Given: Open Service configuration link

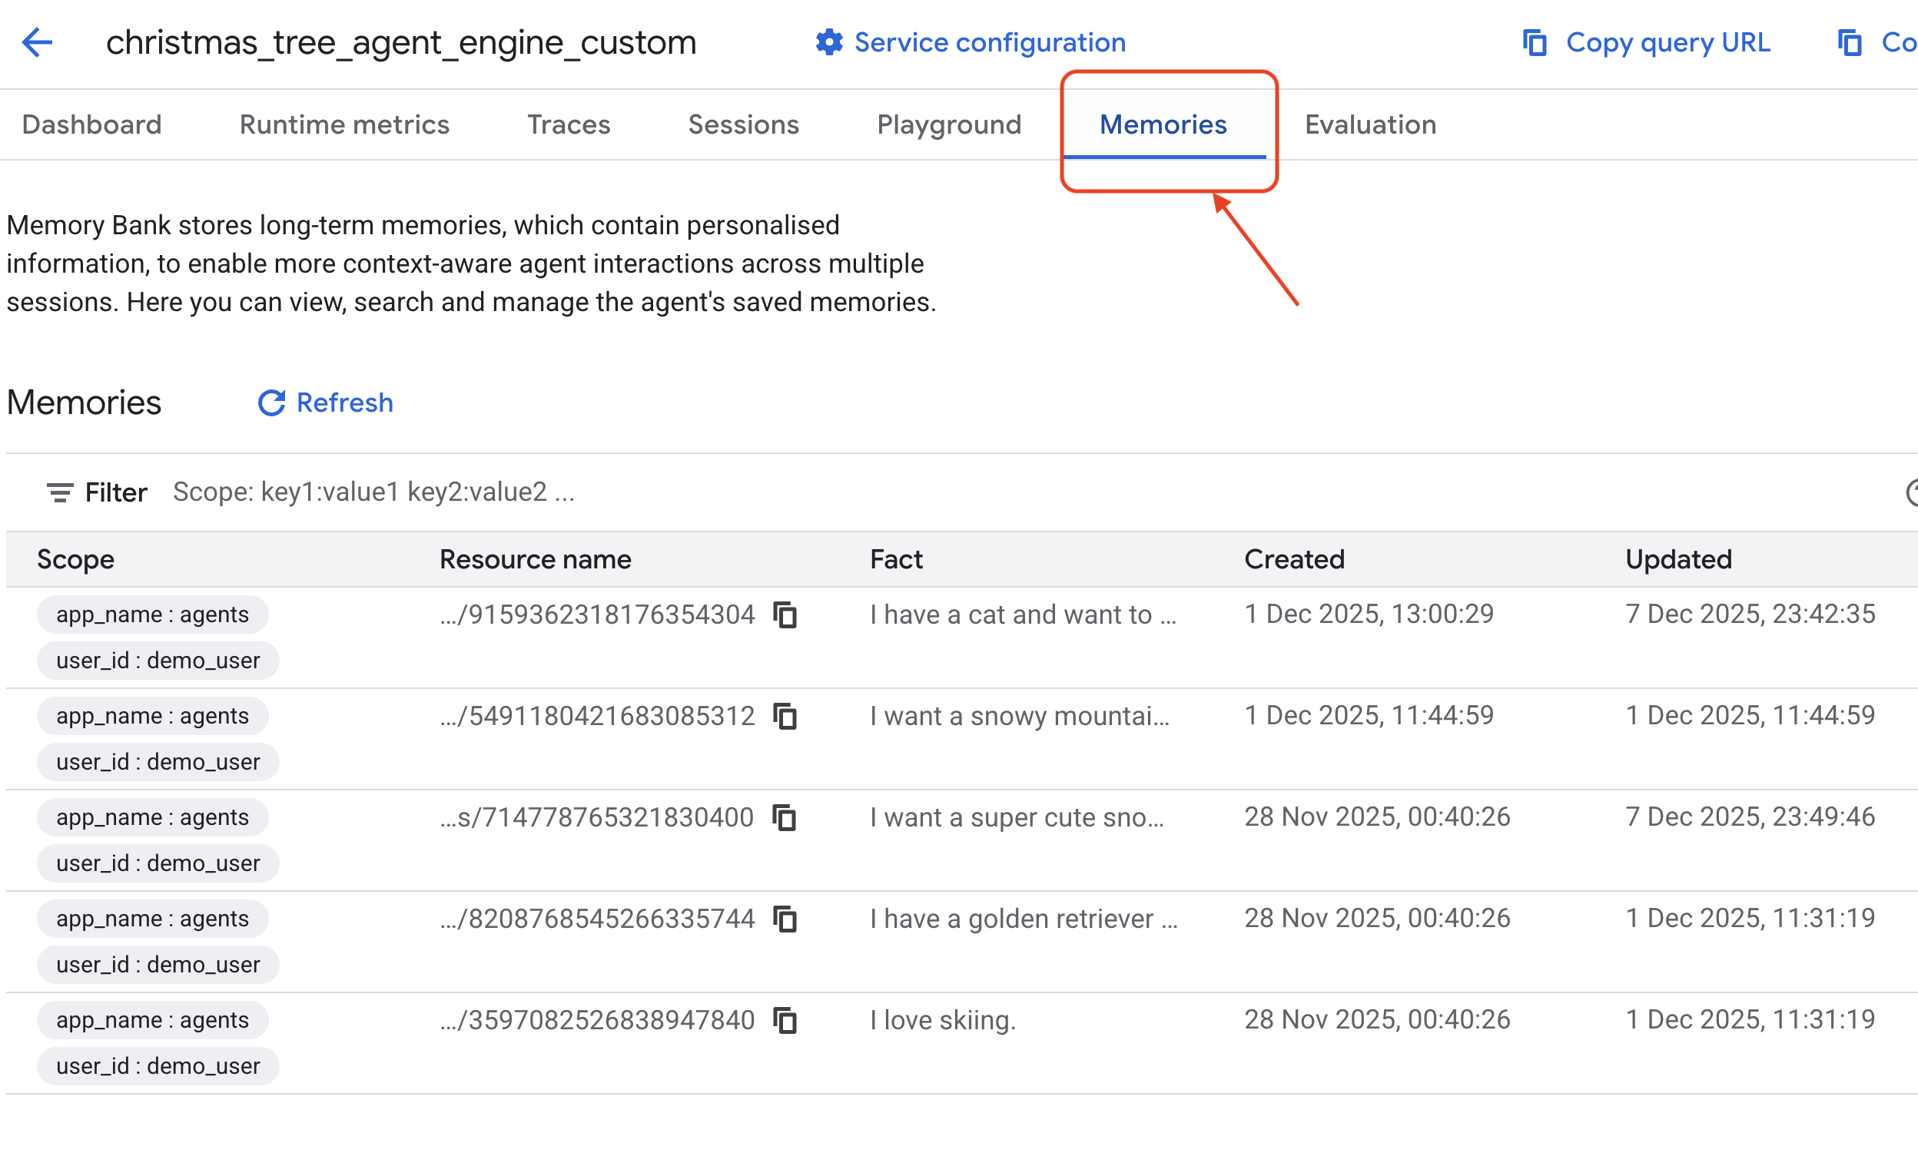Looking at the screenshot, I should [x=990, y=42].
